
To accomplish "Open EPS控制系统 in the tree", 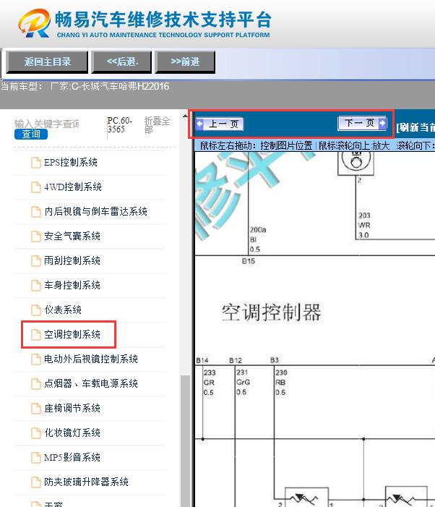I will pyautogui.click(x=70, y=162).
